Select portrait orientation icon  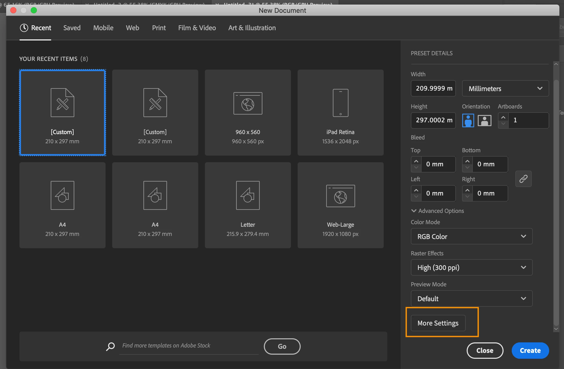(468, 121)
